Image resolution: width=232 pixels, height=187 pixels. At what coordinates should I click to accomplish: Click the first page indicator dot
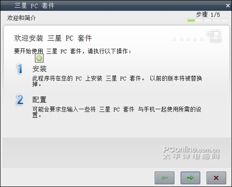(174, 39)
